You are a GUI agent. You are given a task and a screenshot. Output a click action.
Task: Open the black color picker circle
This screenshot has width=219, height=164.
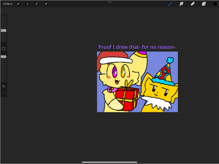(215, 4)
